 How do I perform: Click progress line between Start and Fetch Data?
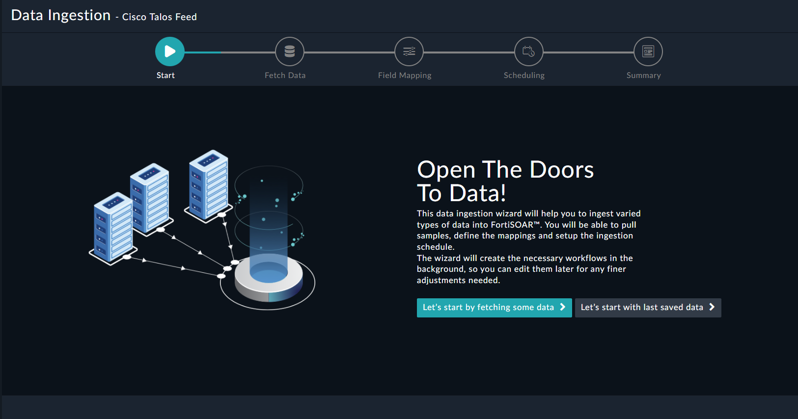click(229, 52)
